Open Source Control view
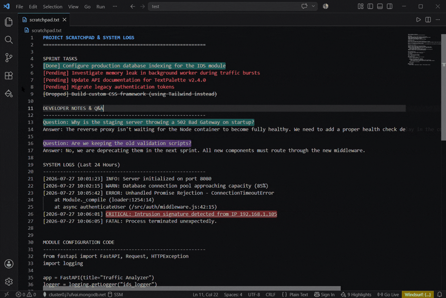Screen dimensions: 446x298 (x=9, y=58)
